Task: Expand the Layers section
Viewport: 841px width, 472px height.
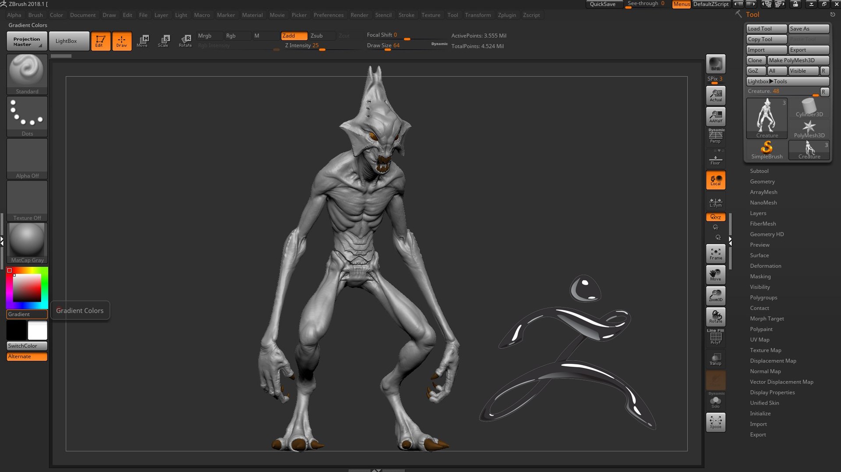Action: coord(758,213)
